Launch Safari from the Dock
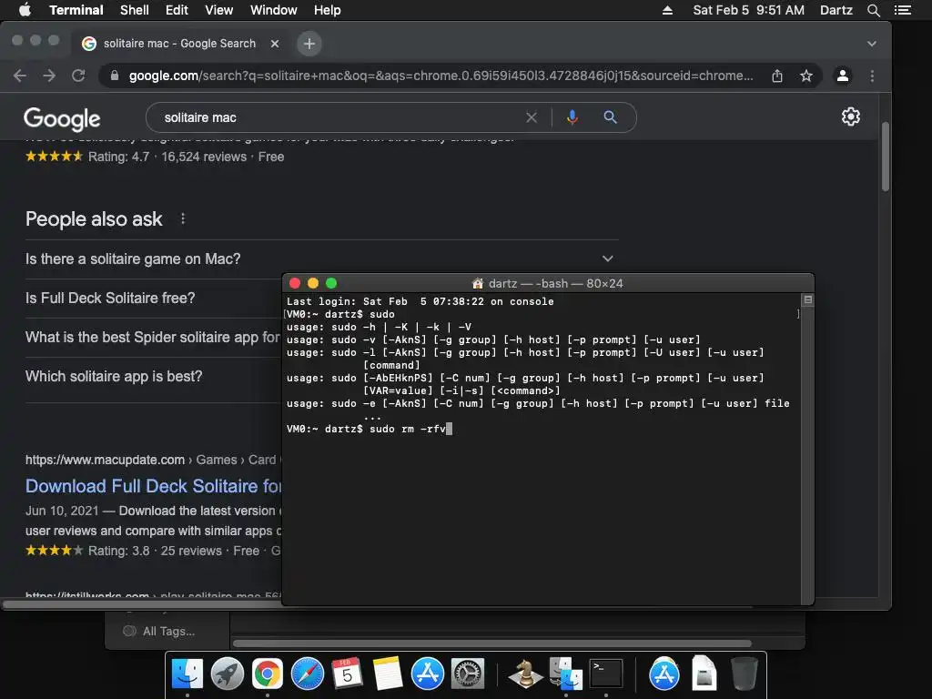Screen dimensions: 932x699 [308, 674]
